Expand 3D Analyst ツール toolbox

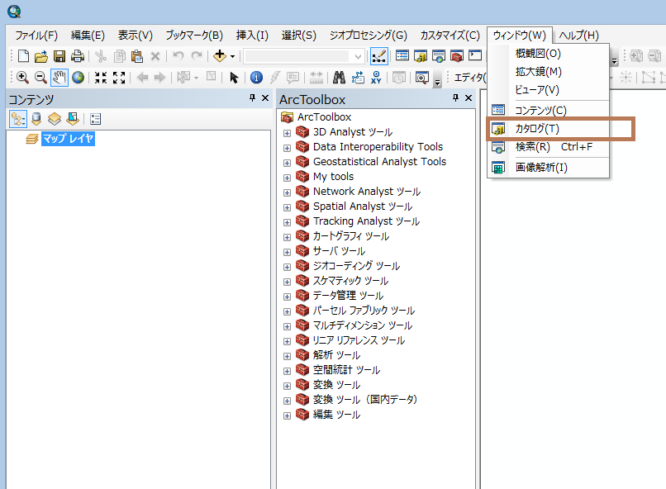point(287,133)
